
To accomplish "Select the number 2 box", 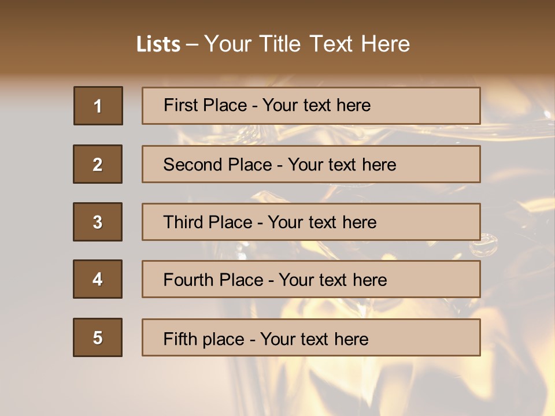I will 98,164.
